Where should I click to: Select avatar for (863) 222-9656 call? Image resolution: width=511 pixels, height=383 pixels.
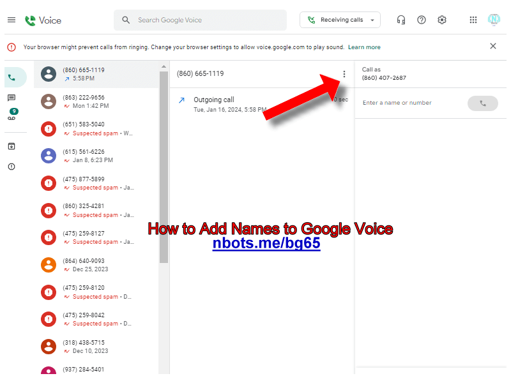tap(49, 101)
